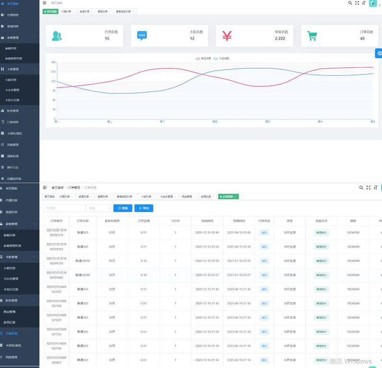Switch to the 佣金管理 page tab
This screenshot has width=382, height=368.
[188, 196]
